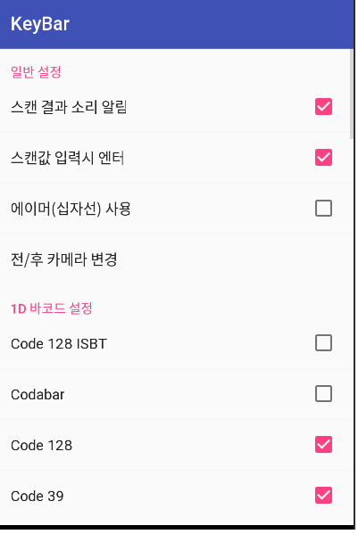Image resolution: width=358 pixels, height=534 pixels.
Task: Tap the 에이머(십자선) 사용 label text
Action: [71, 209]
